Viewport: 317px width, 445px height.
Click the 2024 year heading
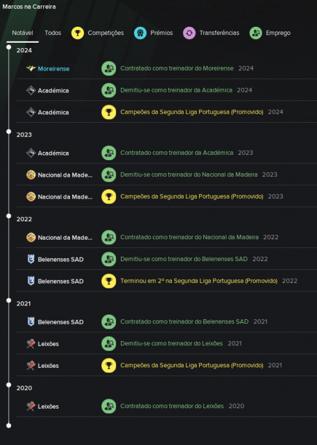[24, 50]
